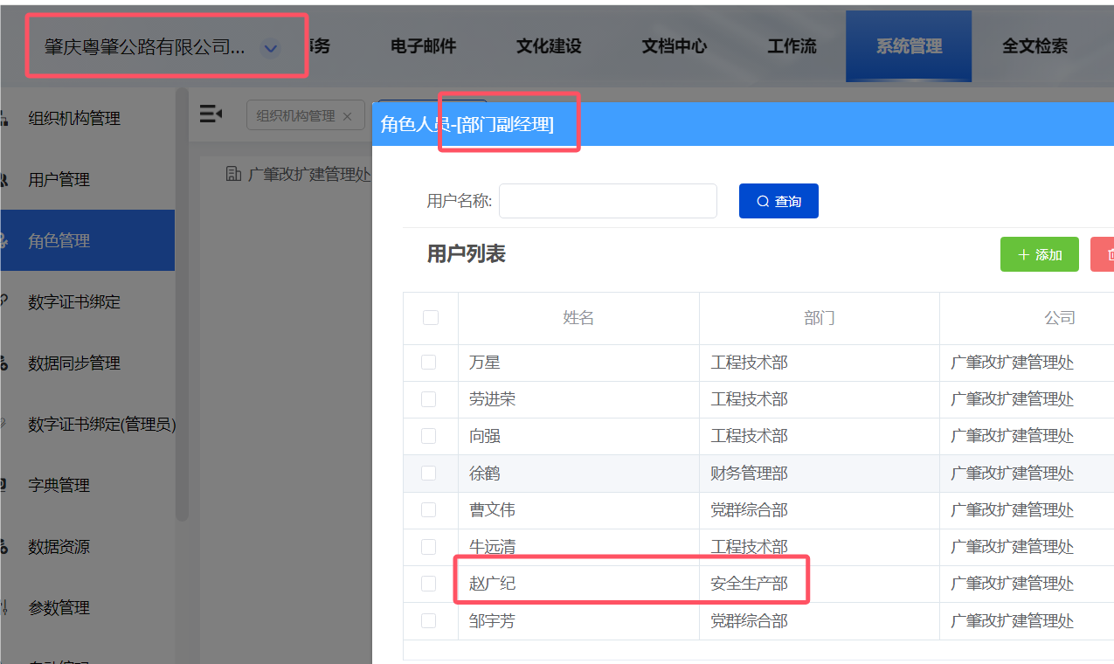1114x664 pixels.
Task: Open the 文化建设 top menu
Action: click(x=549, y=46)
